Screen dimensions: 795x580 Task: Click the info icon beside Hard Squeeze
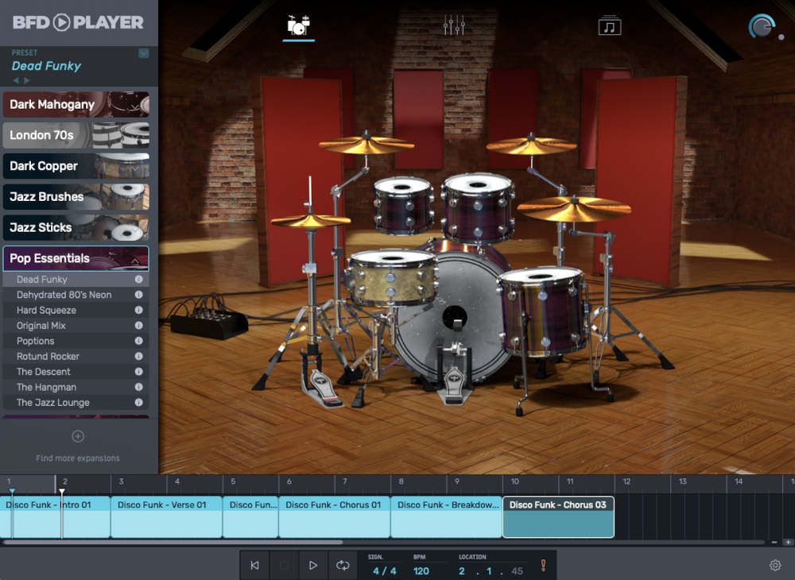138,310
